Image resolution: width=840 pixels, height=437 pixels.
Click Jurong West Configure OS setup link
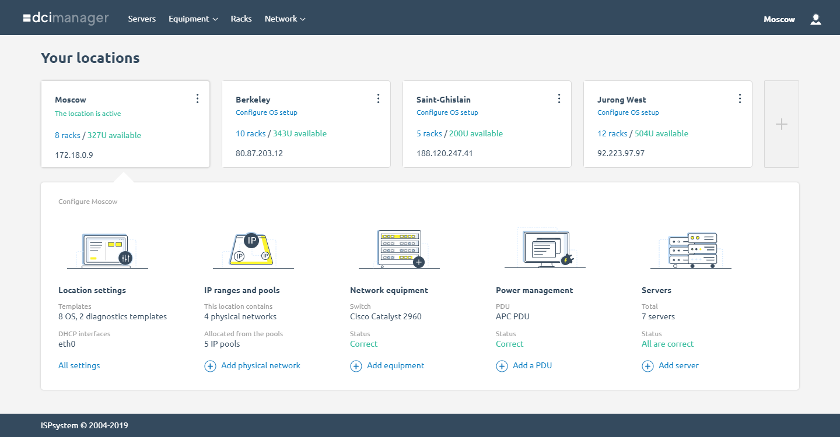point(628,112)
